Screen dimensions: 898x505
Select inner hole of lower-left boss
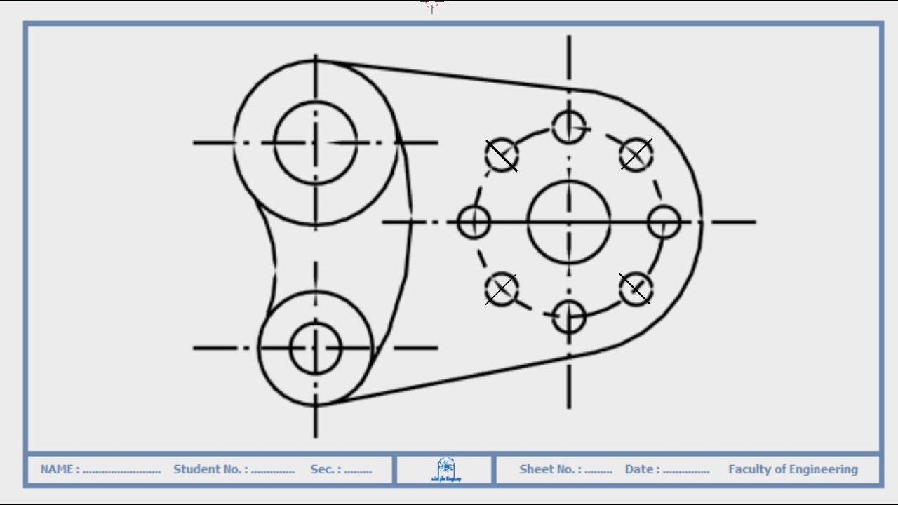[x=316, y=348]
